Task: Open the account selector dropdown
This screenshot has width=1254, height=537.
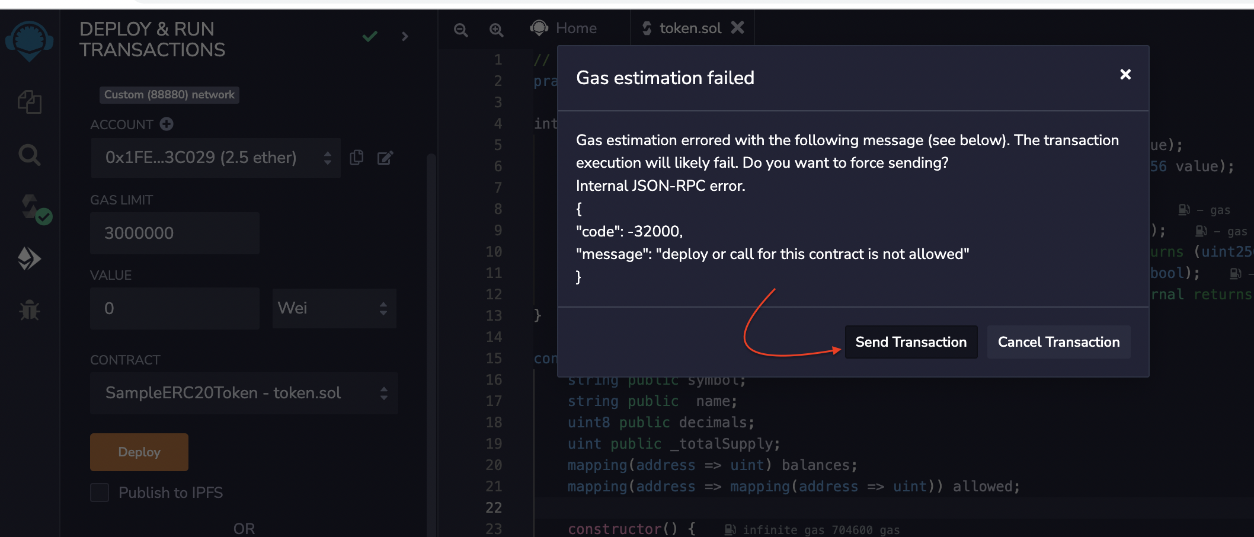Action: (216, 158)
